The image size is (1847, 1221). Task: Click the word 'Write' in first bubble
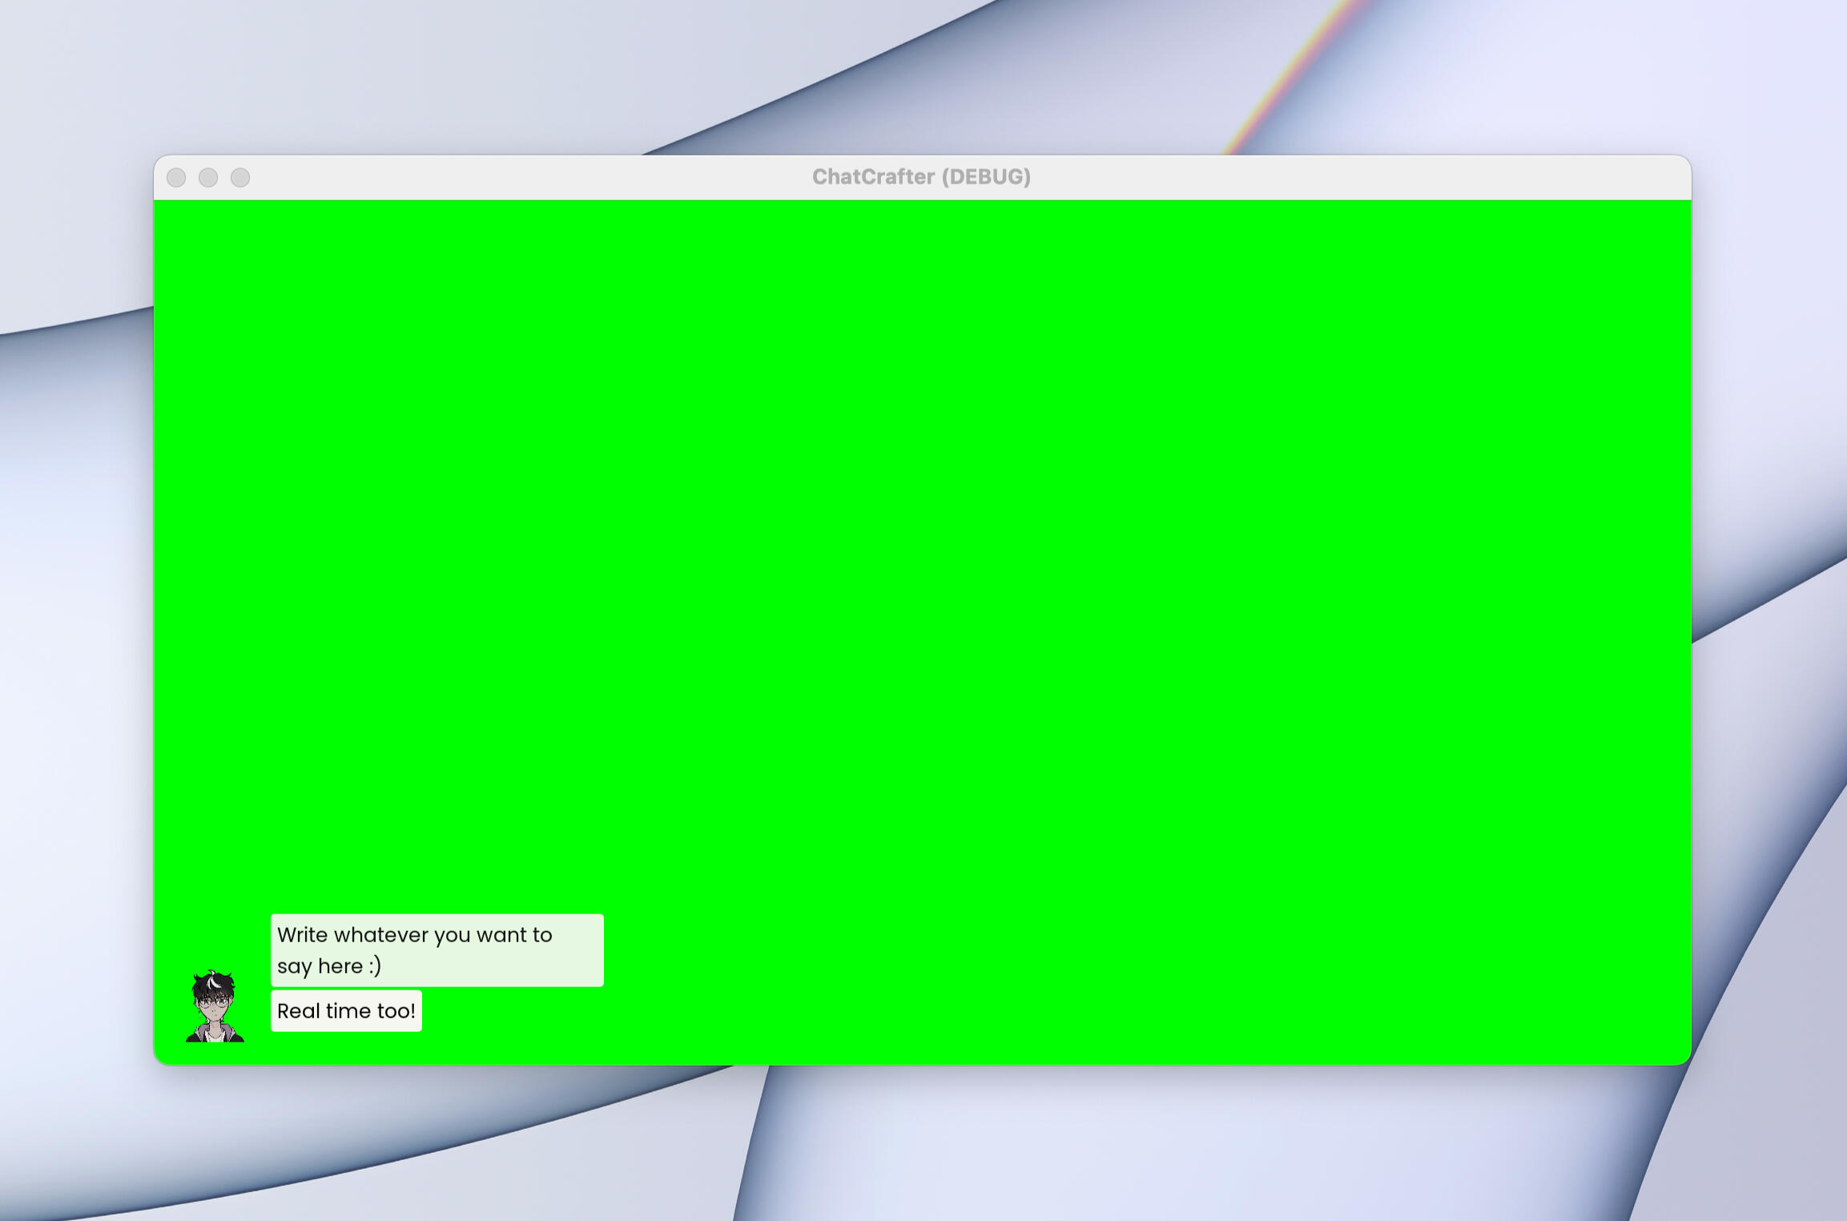302,935
